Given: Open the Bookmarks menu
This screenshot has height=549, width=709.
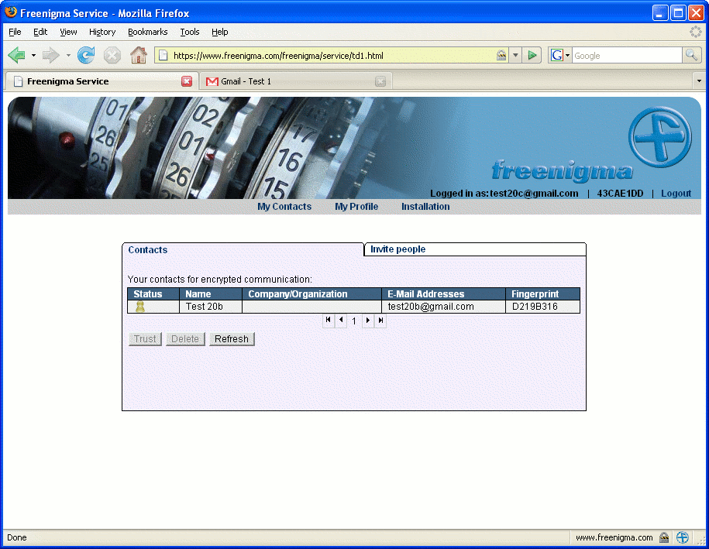Looking at the screenshot, I should 147,32.
